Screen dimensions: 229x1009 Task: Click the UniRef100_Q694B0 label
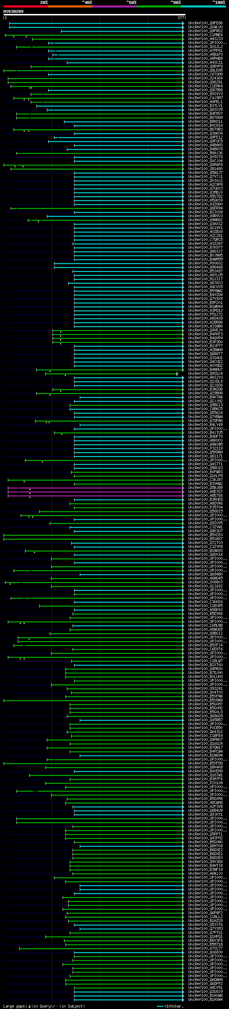pos(205,574)
